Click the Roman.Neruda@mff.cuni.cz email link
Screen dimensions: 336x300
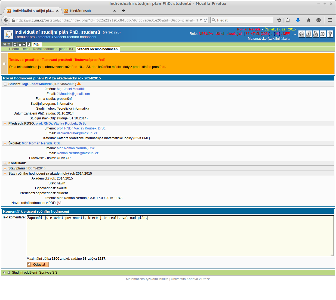tap(78, 153)
